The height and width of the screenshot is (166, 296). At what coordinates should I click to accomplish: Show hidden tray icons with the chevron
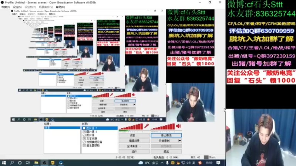tap(162, 163)
